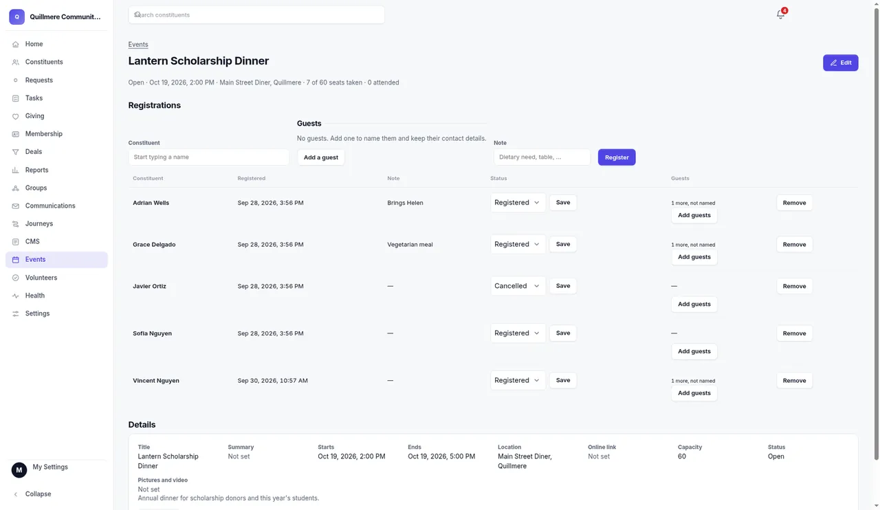Open status dropdown for Vincent Nguyen
880x510 pixels.
518,380
